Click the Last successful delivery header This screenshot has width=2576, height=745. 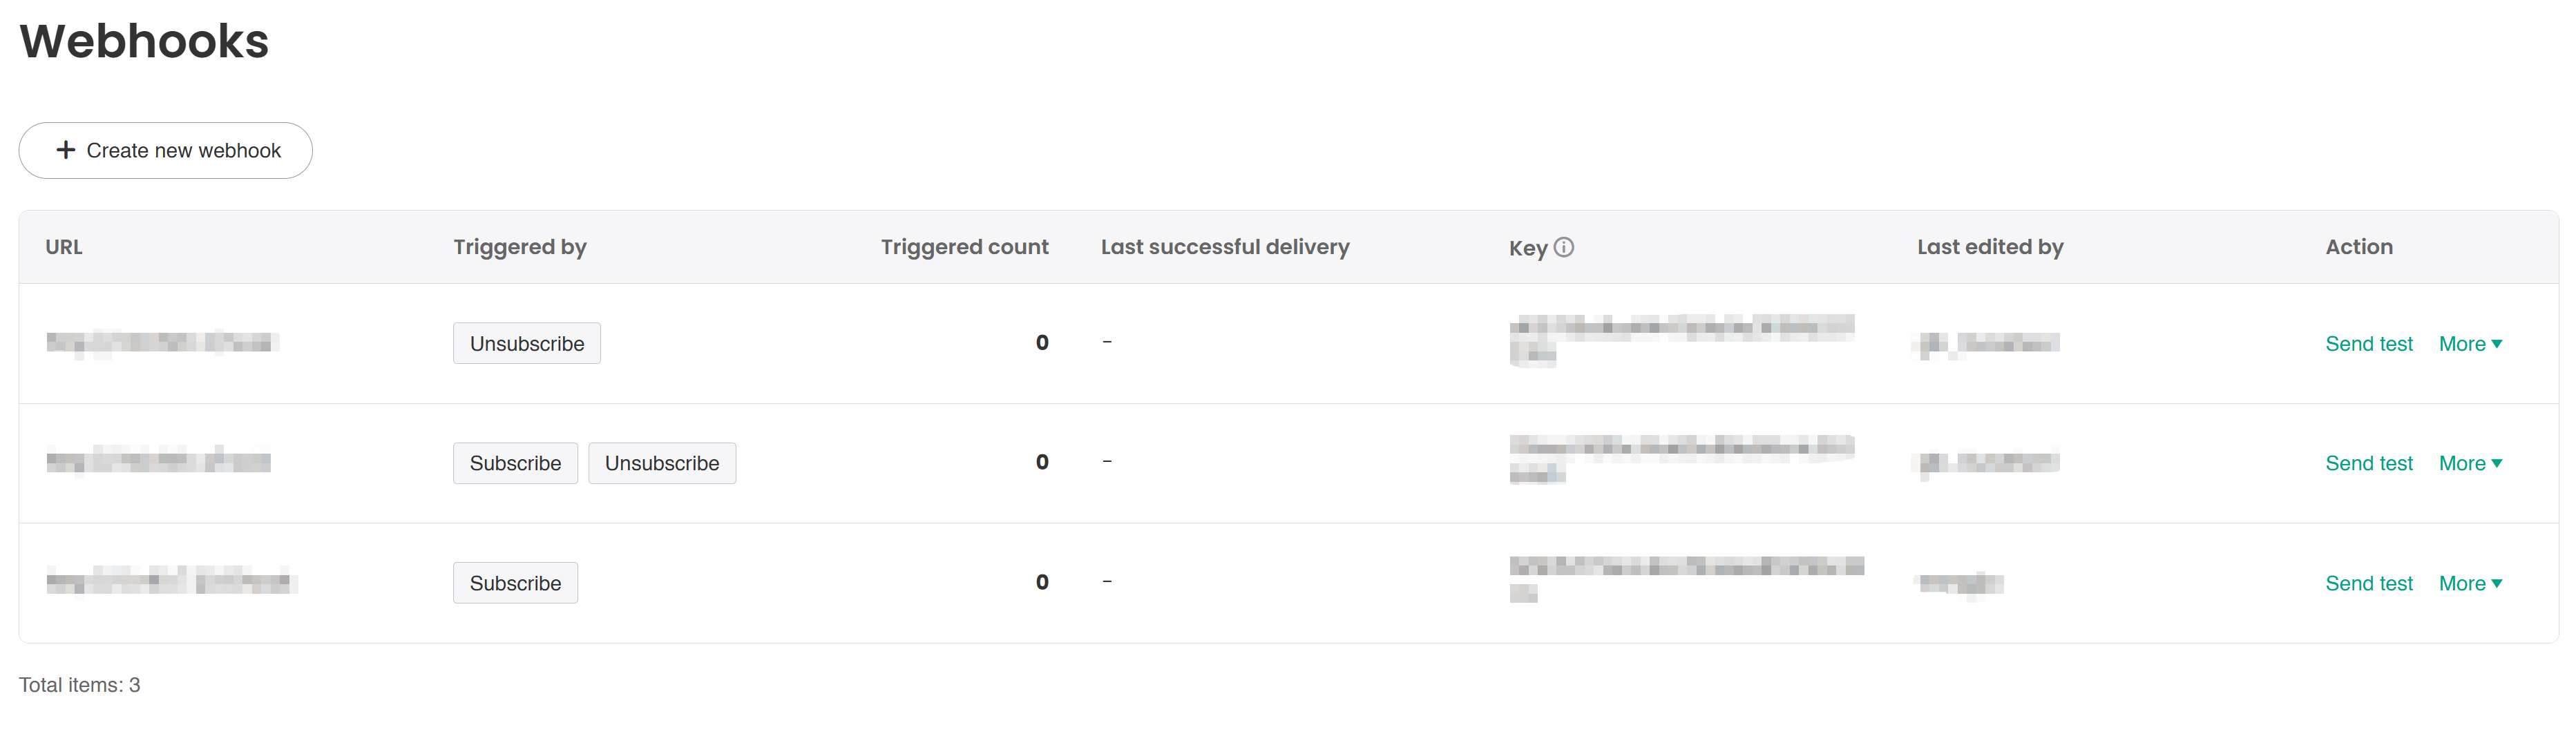click(x=1224, y=247)
